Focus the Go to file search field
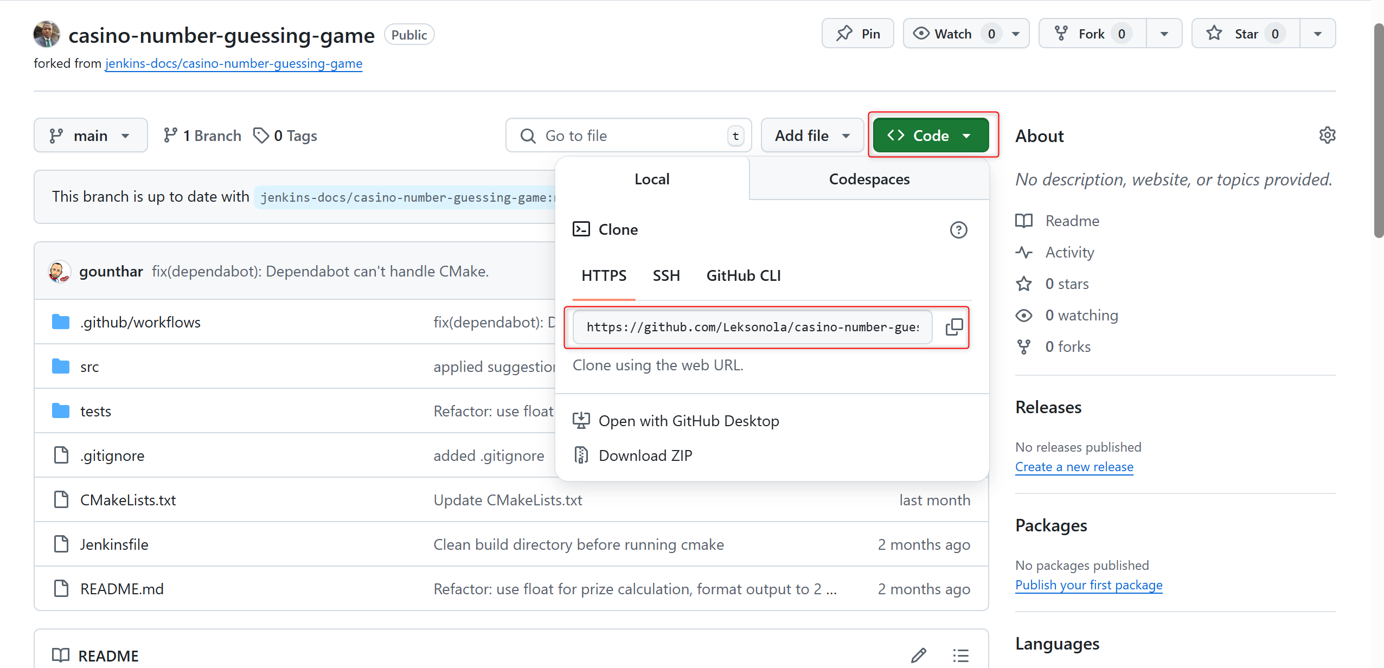Screen dimensions: 1384x668 point(628,136)
